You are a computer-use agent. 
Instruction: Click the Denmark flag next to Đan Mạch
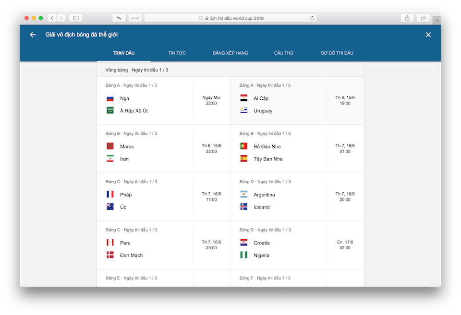[110, 255]
